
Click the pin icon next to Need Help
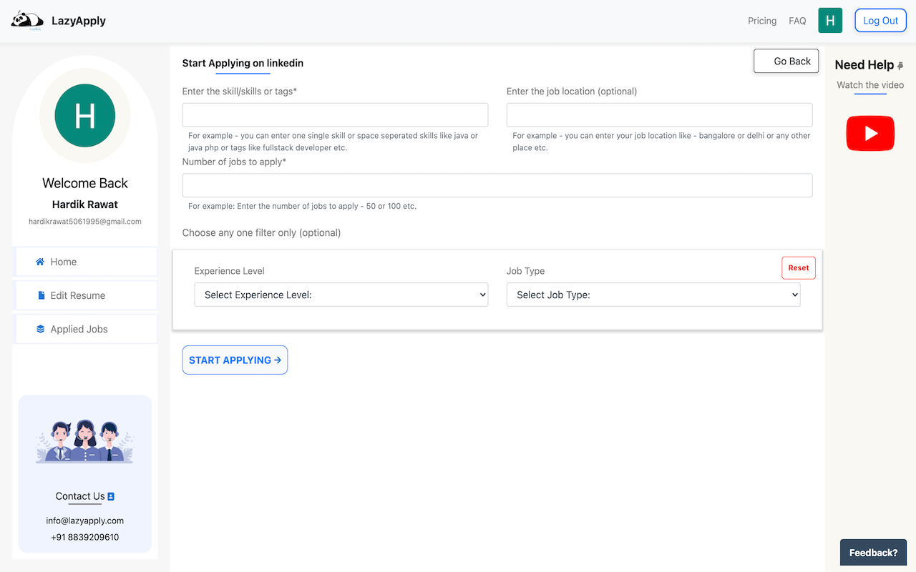tap(901, 65)
